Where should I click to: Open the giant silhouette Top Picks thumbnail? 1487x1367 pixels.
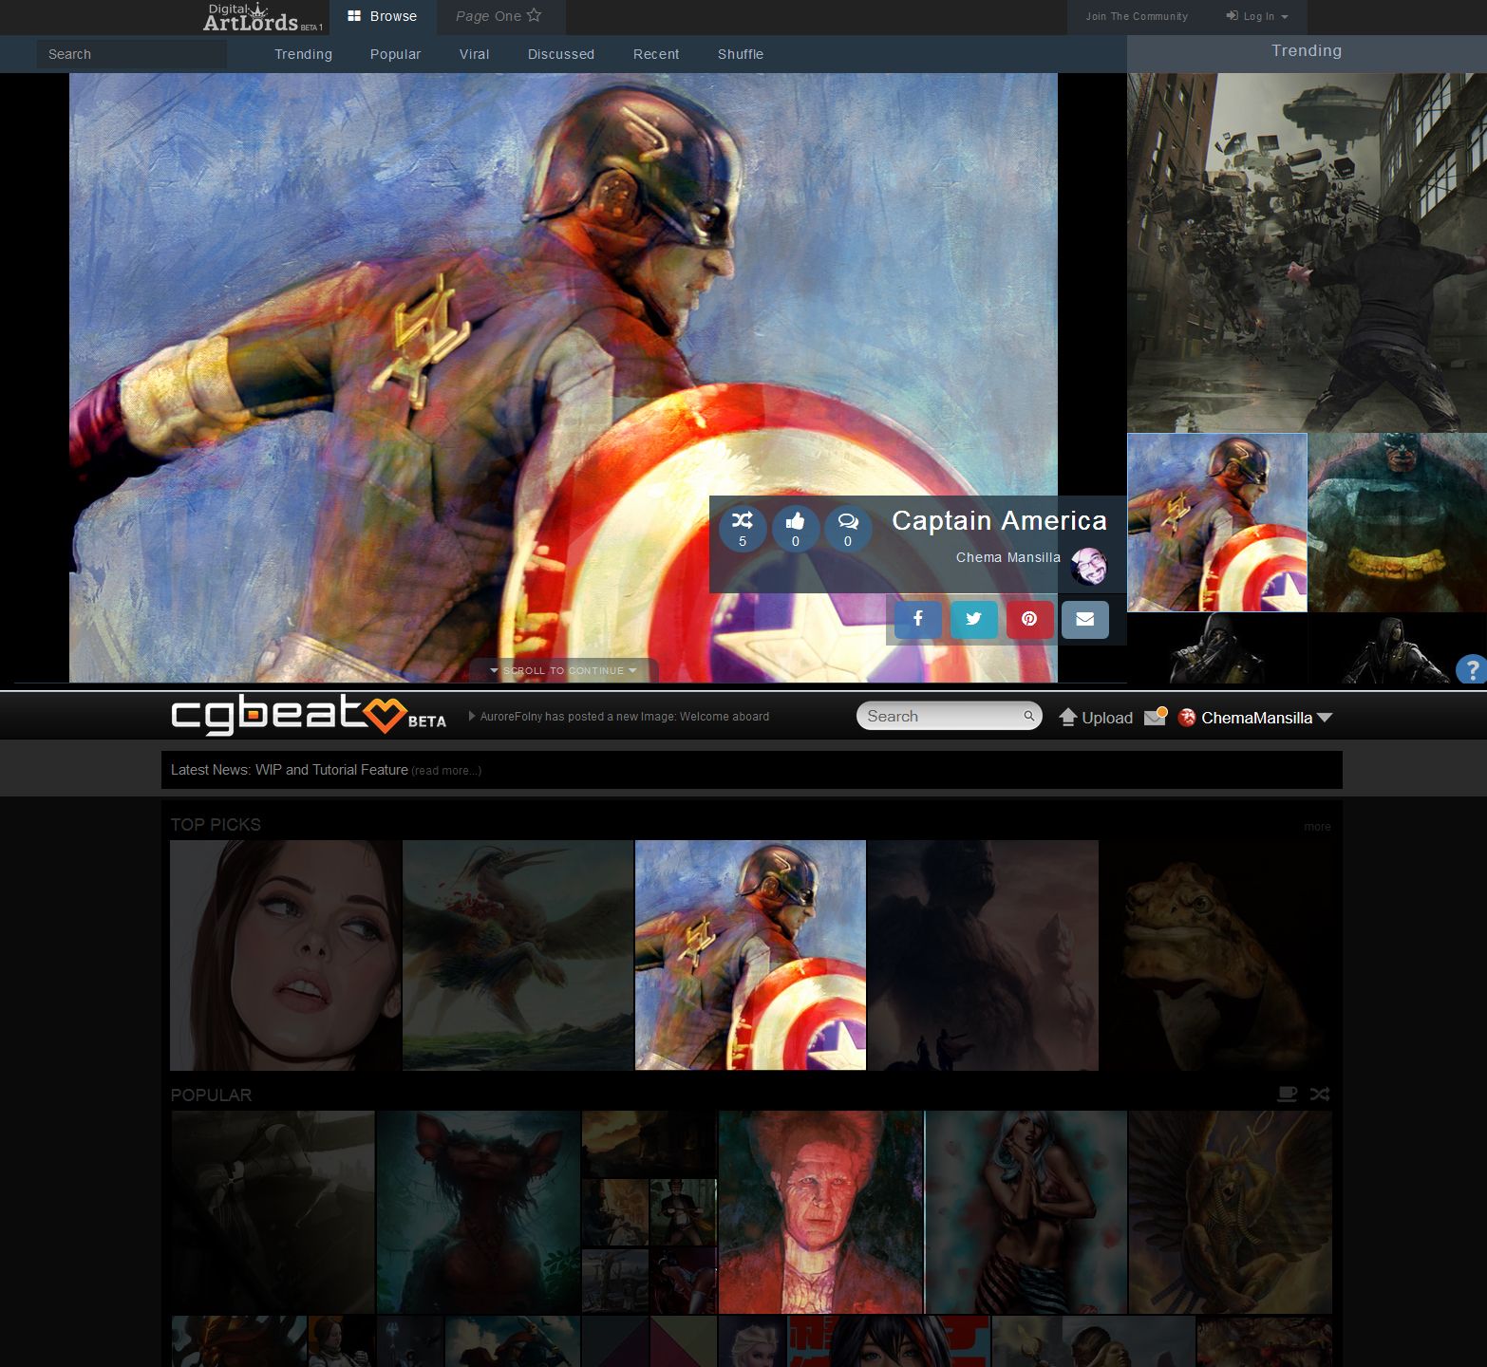pos(983,955)
